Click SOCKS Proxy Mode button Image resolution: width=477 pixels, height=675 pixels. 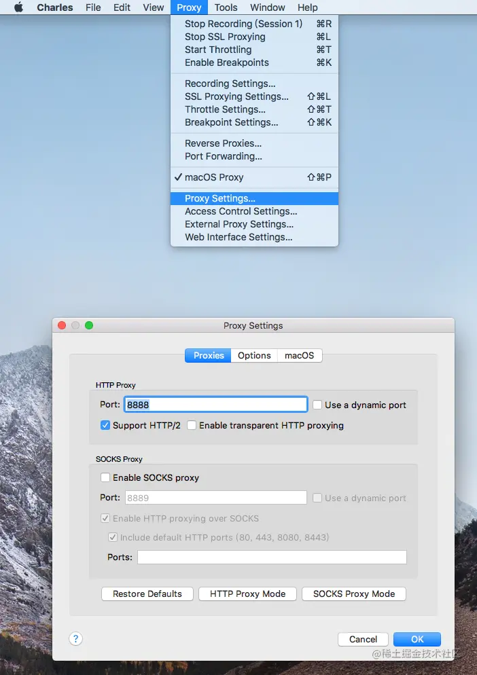point(354,594)
